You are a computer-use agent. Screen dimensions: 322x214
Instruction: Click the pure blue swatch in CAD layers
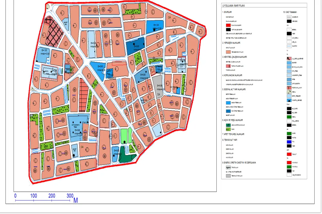289,142
